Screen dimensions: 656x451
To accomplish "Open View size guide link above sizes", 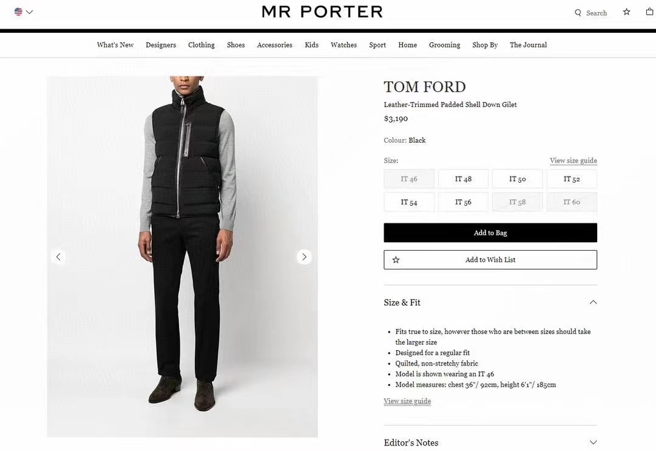I will tap(573, 161).
